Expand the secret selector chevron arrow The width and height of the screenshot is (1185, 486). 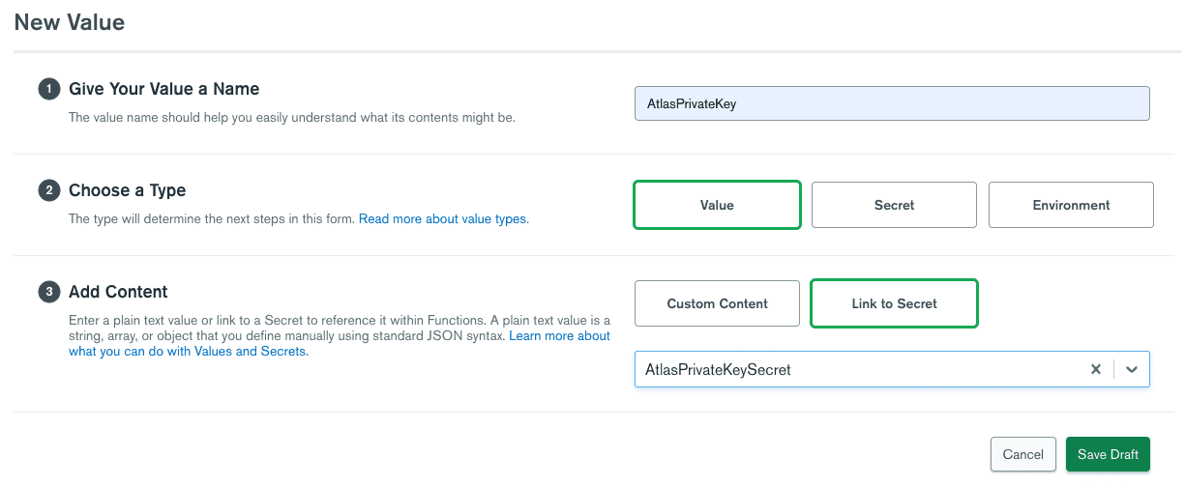pyautogui.click(x=1132, y=369)
